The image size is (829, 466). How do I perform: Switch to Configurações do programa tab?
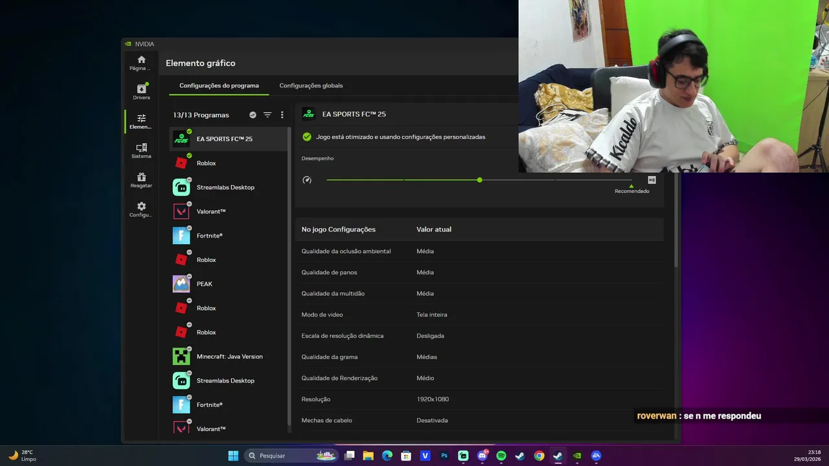coord(219,85)
